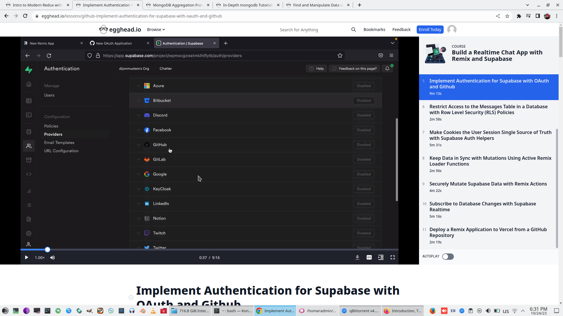
Task: Click the search magnifier icon
Action: (x=353, y=30)
